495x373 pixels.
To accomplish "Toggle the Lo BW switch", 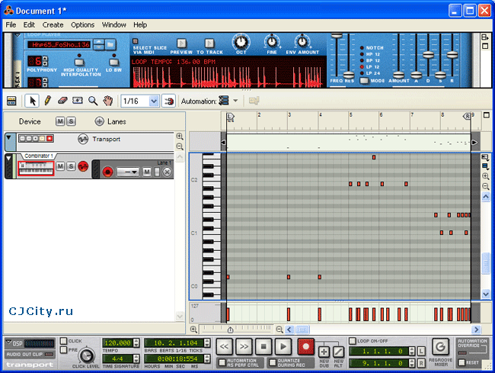I will [113, 61].
